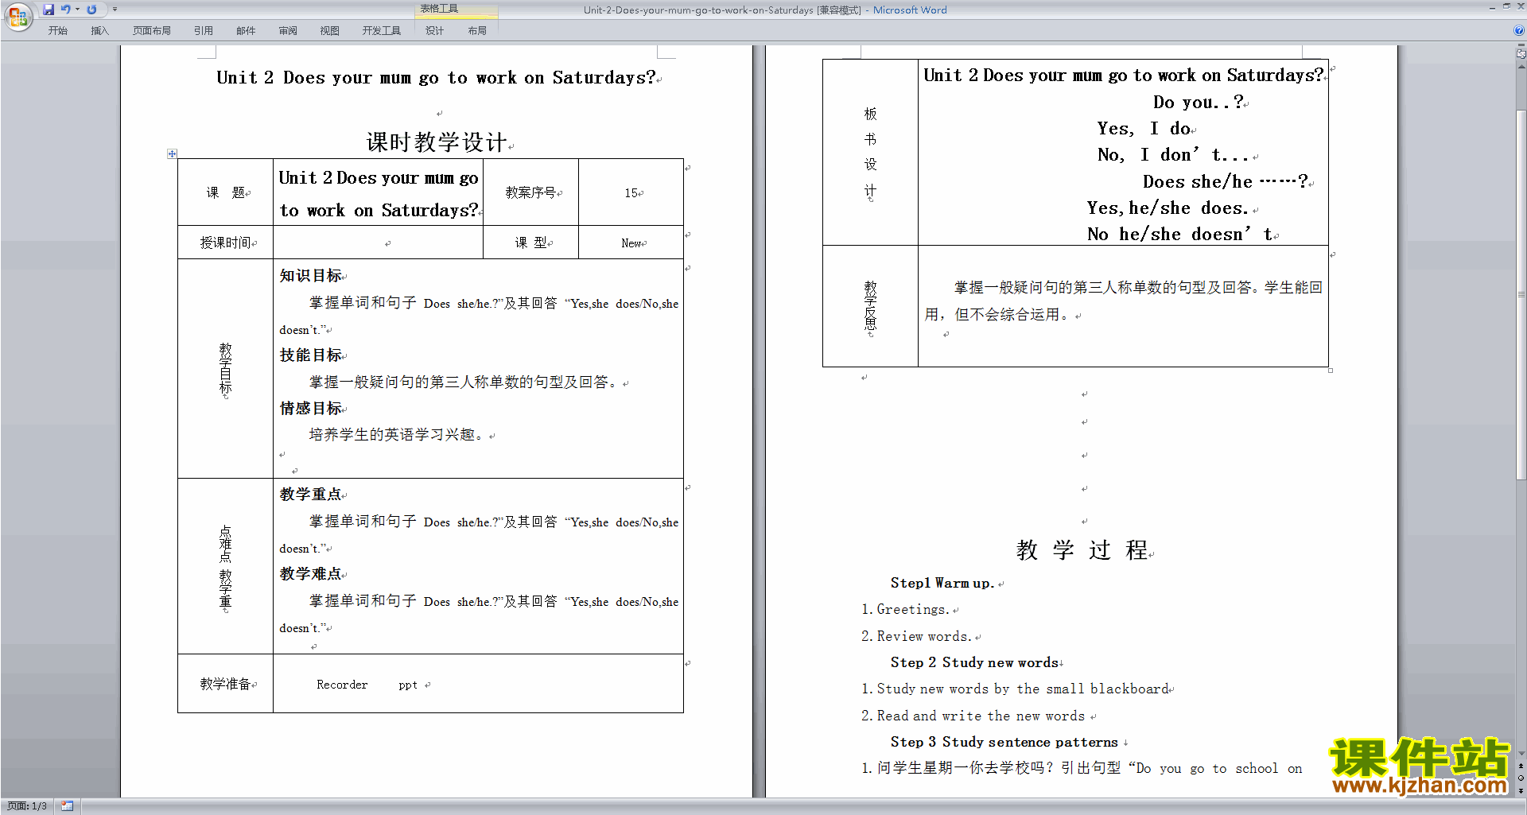Toggle the ruler button above the scrollbar

[1521, 54]
